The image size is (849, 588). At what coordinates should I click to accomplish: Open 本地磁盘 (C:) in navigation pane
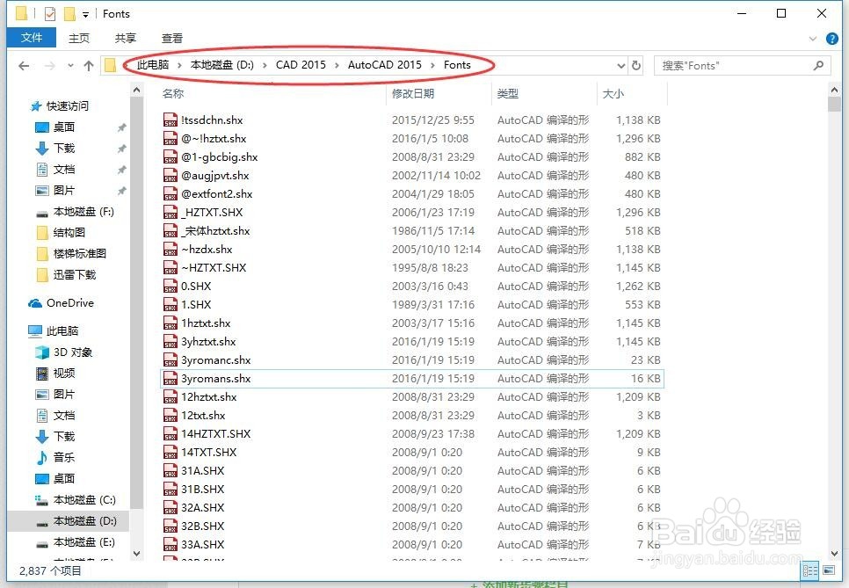(84, 500)
